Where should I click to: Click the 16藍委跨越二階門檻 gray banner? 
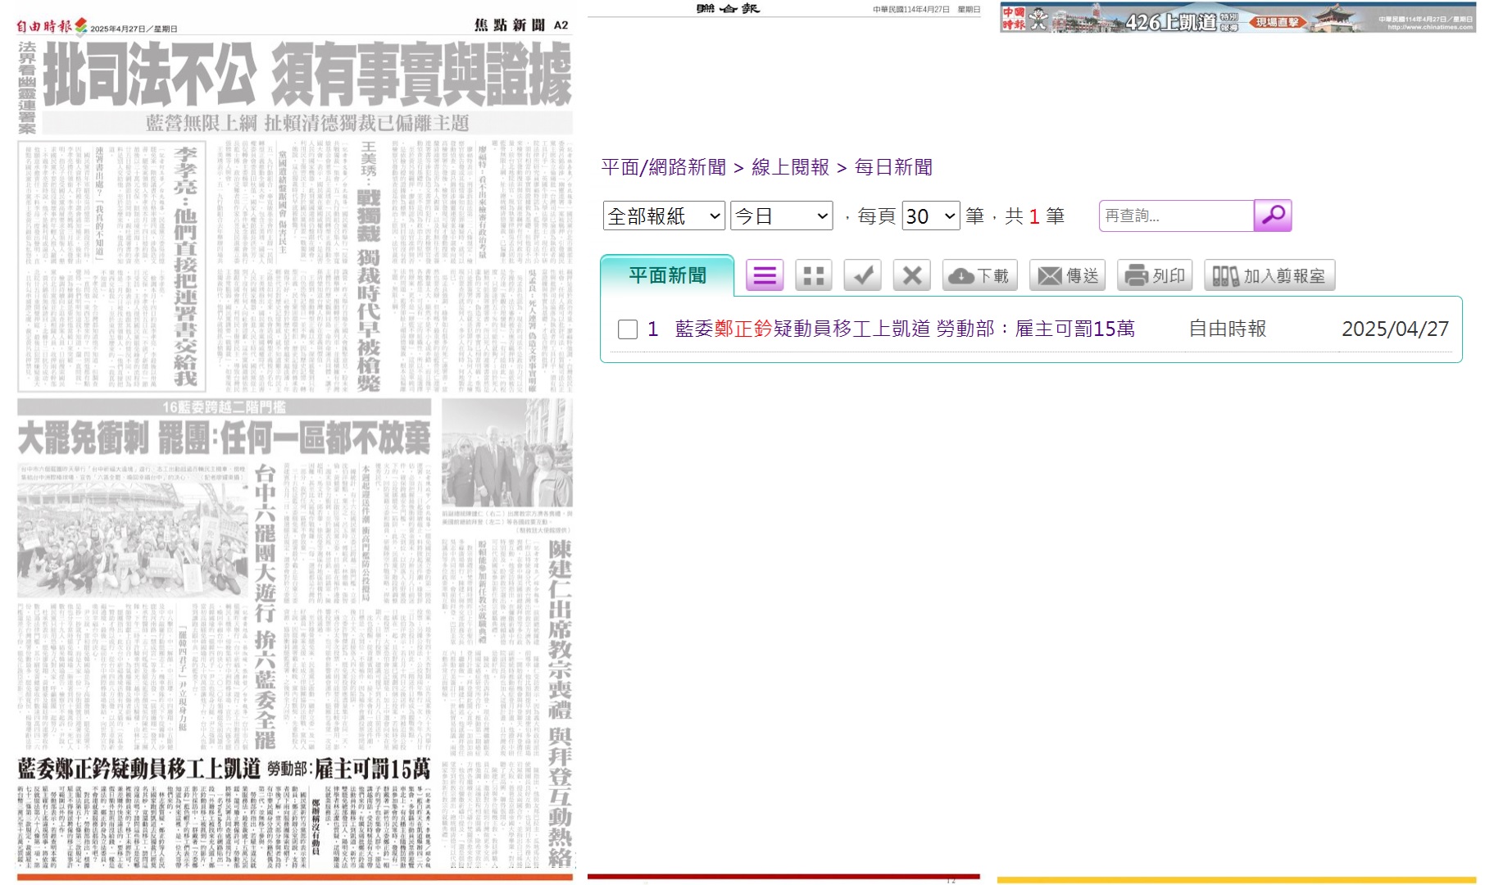click(x=224, y=407)
